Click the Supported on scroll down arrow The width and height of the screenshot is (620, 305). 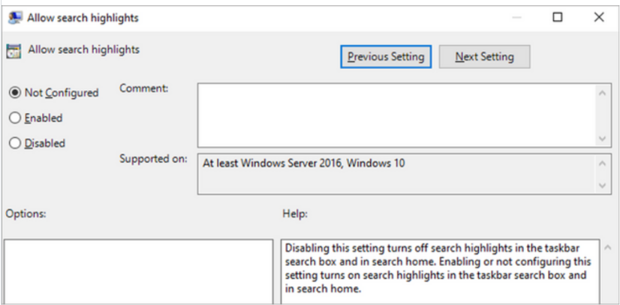(x=603, y=185)
